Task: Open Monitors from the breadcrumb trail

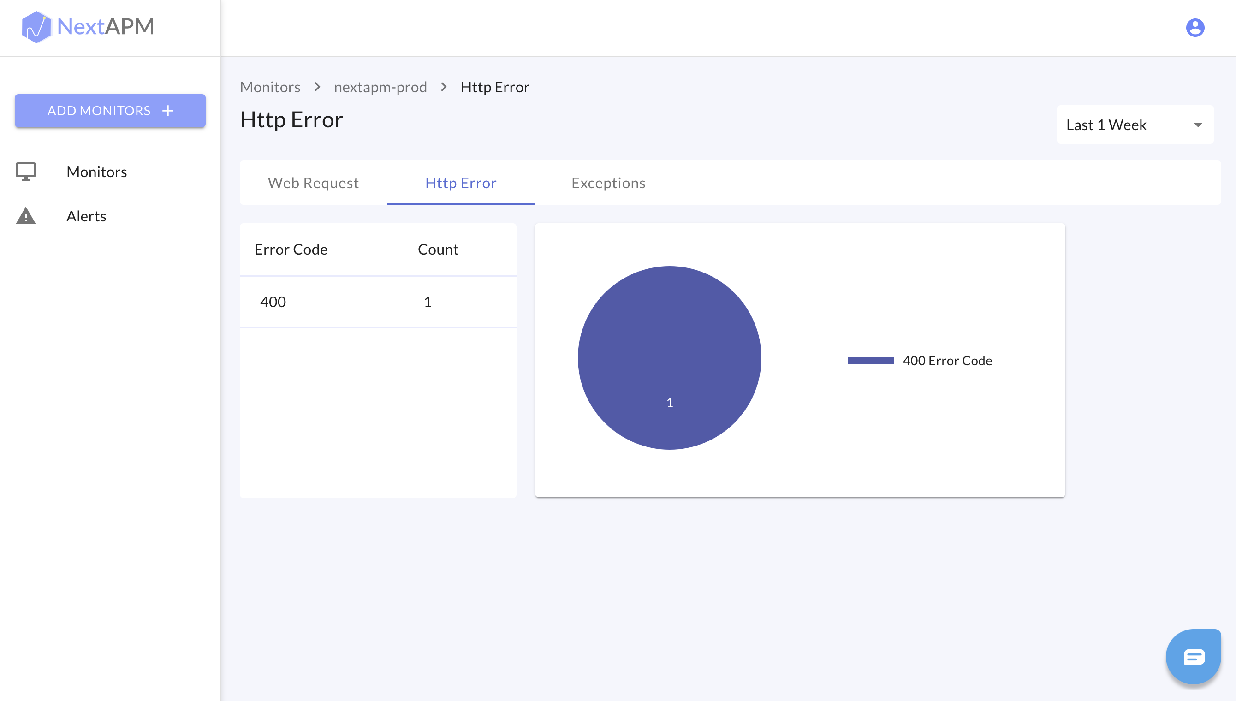Action: coord(270,87)
